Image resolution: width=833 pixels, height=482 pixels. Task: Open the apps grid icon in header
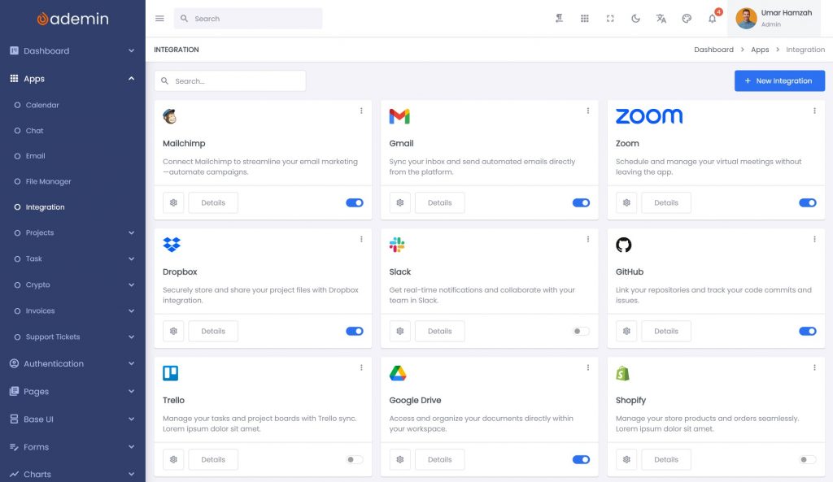(584, 19)
